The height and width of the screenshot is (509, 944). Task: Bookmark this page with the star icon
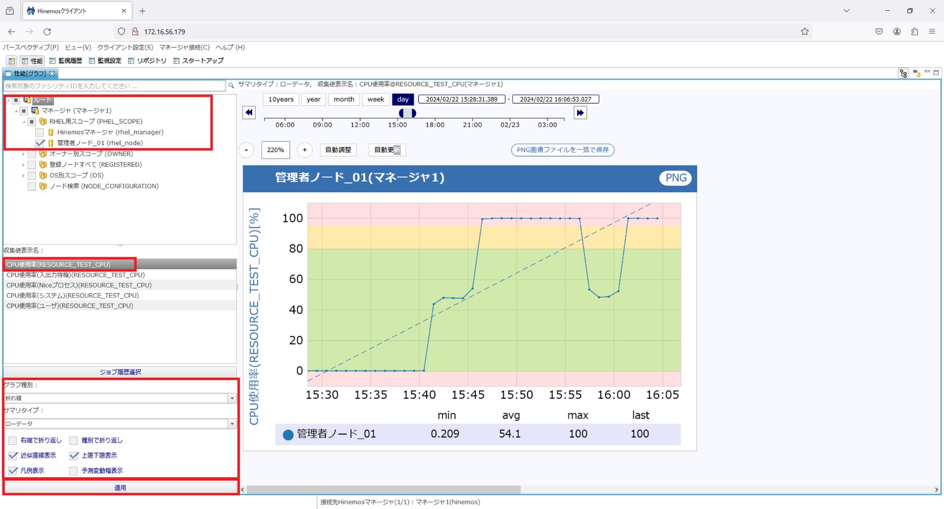click(804, 31)
